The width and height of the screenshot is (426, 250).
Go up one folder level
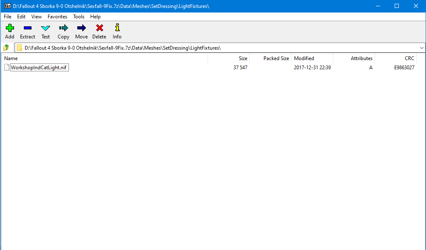pyautogui.click(x=6, y=48)
